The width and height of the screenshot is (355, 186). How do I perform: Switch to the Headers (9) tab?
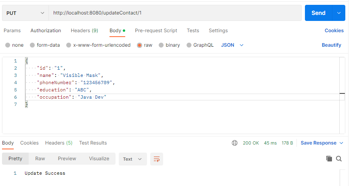click(x=84, y=31)
